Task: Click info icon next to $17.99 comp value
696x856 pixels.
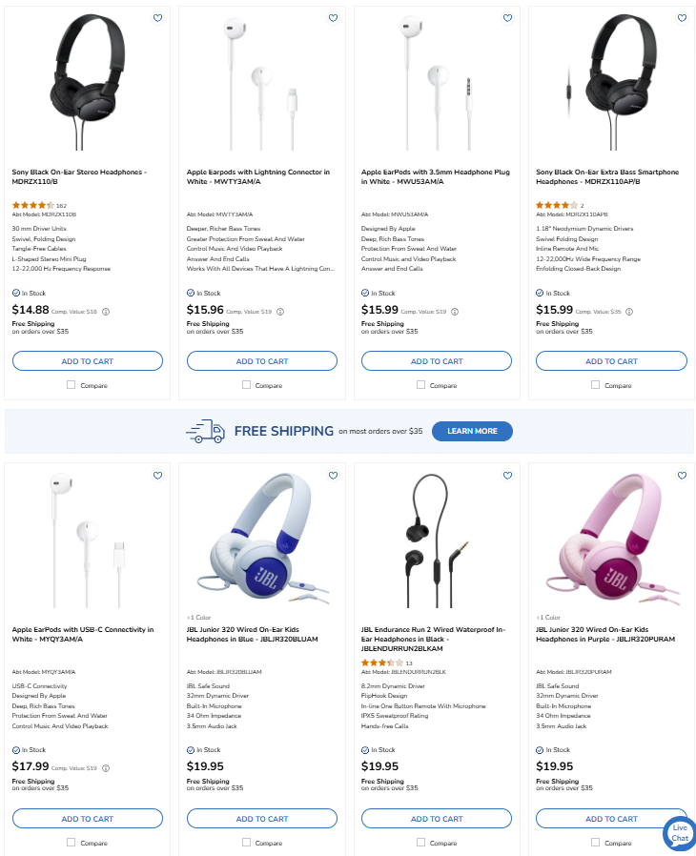Action: point(106,768)
